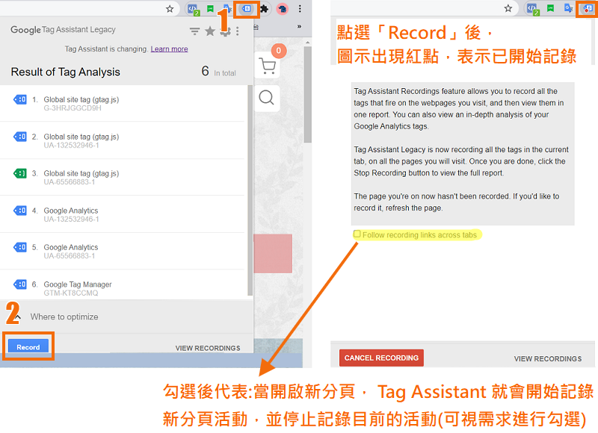
Task: Click the Google Tag Assistant Legacy title
Action: point(63,30)
